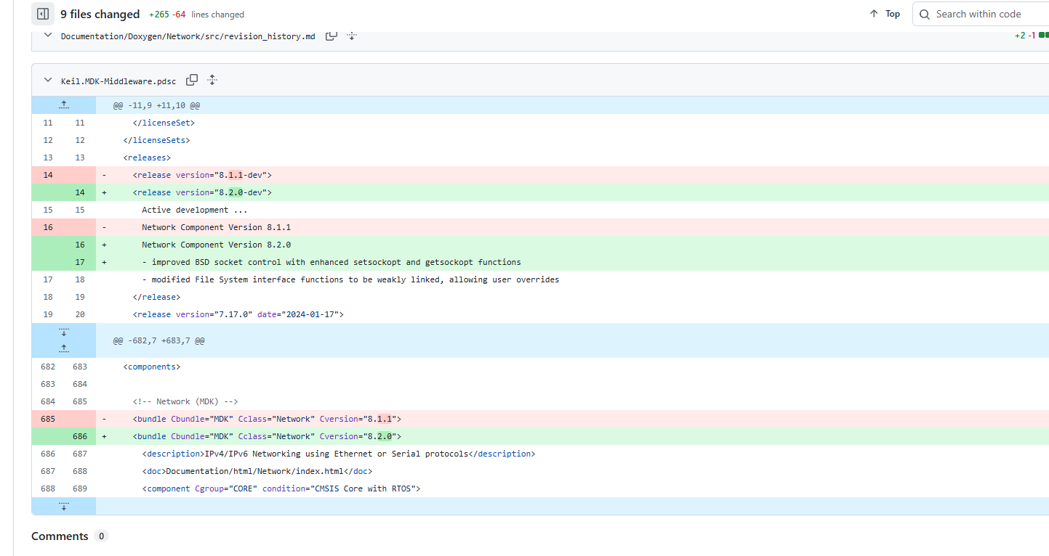Expand lines above the @@ -11,9 hunk
Screen dimensions: 1049x556
(x=64, y=105)
